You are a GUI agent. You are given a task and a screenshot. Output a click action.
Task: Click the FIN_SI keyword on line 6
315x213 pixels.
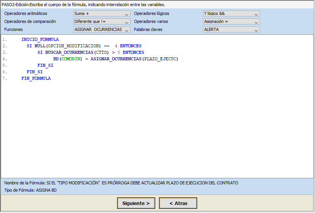pos(35,72)
